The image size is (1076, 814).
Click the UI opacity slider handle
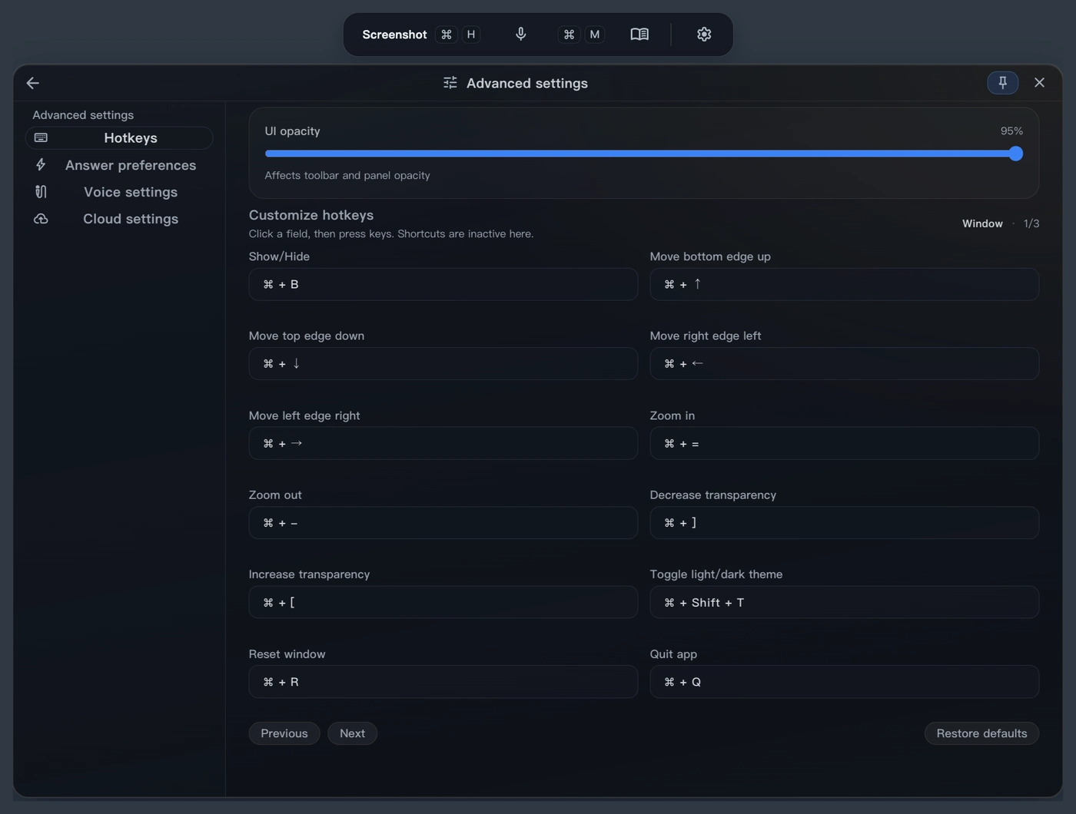tap(1015, 154)
